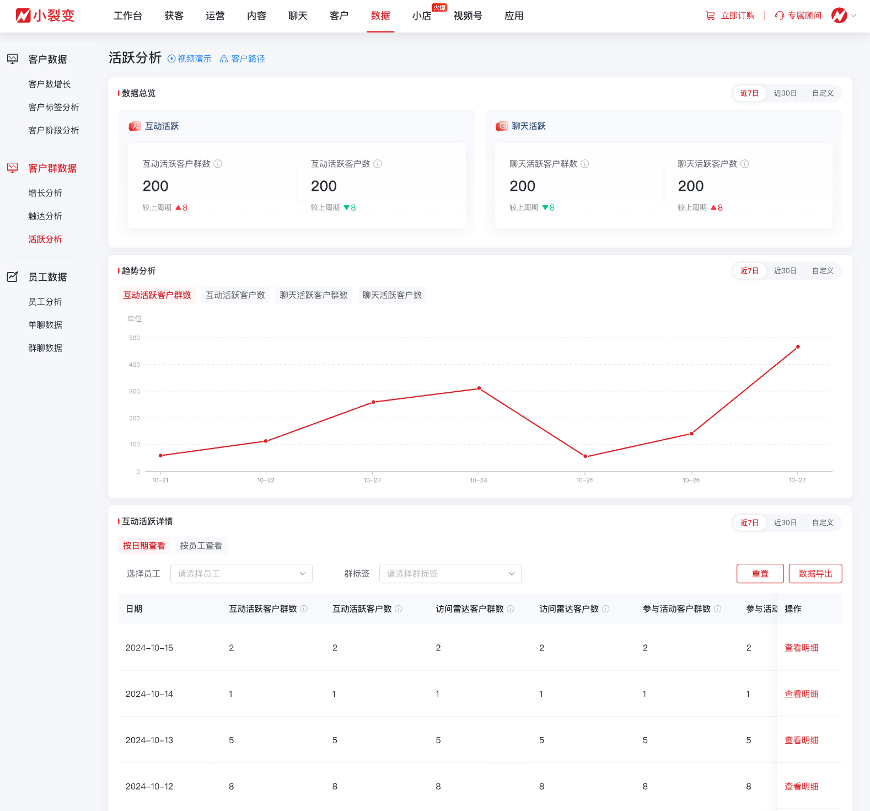This screenshot has height=811, width=870.
Task: Expand the account menu chevron at top right
Action: [x=853, y=15]
